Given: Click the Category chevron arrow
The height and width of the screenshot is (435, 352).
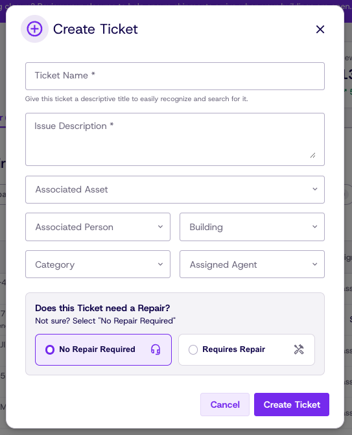Looking at the screenshot, I should 160,265.
